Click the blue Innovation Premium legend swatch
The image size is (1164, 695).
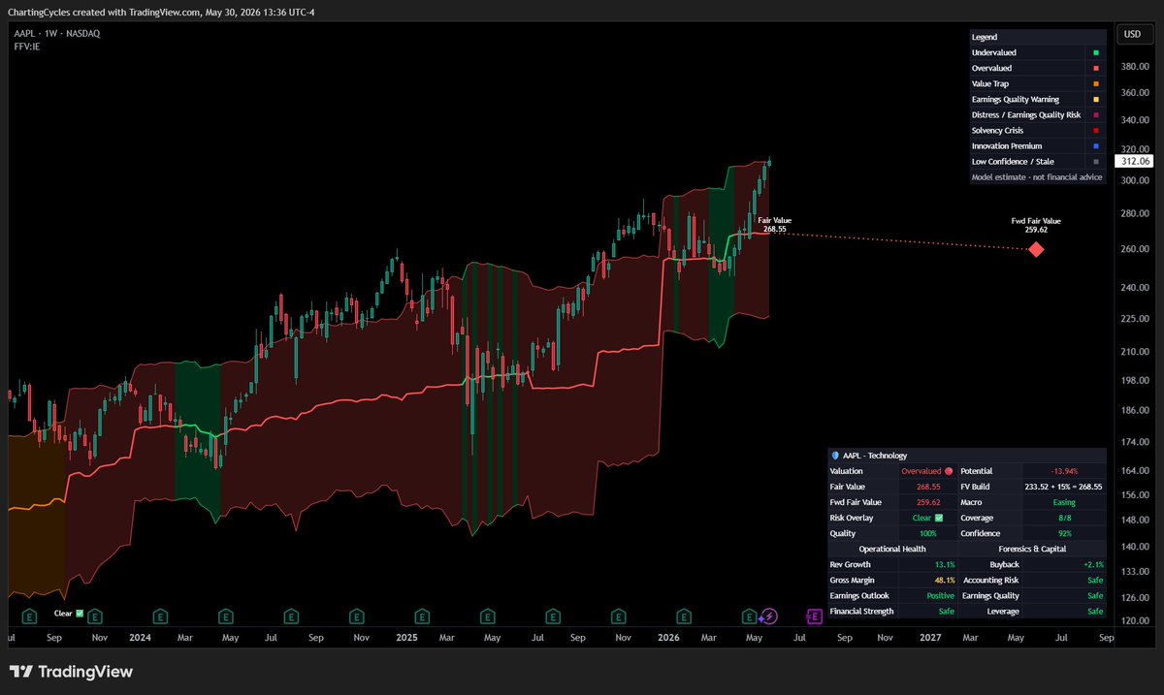point(1095,146)
